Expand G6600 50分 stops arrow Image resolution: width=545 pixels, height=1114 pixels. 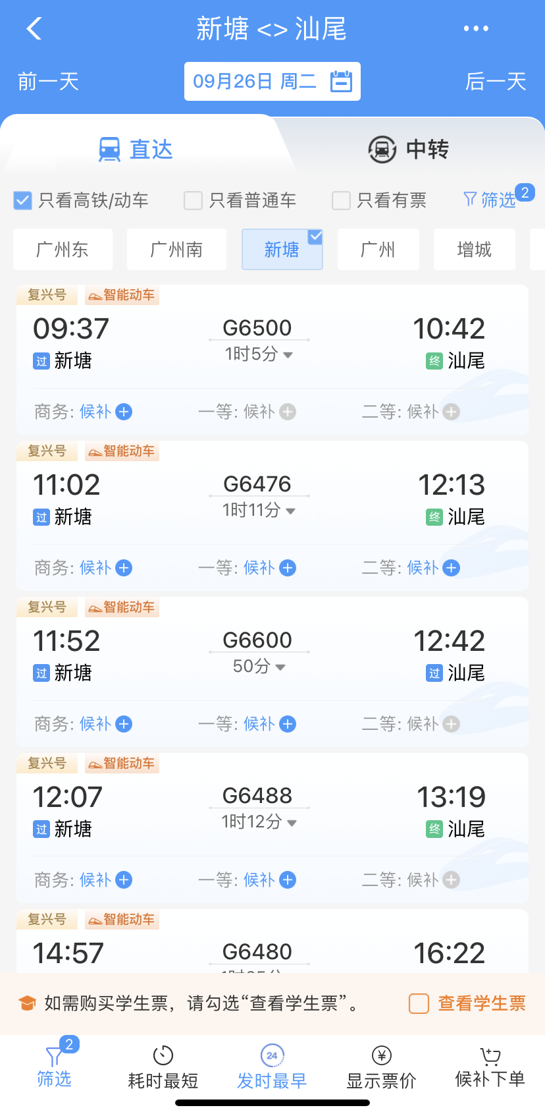click(x=280, y=667)
